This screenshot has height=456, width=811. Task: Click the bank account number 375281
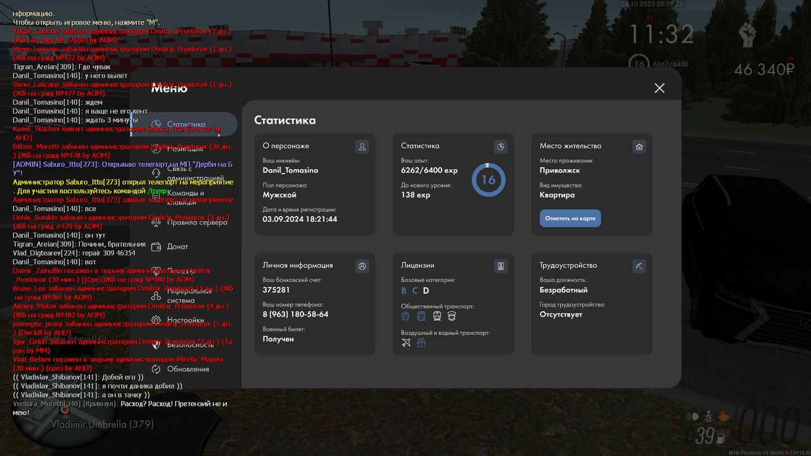276,290
